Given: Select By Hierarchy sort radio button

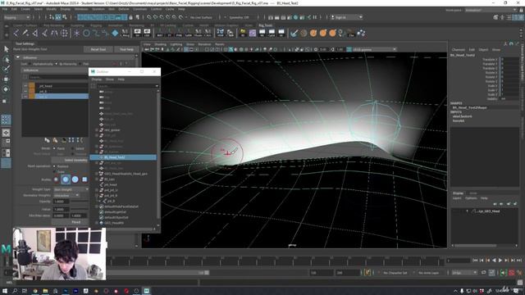Looking at the screenshot, I should click(x=57, y=64).
